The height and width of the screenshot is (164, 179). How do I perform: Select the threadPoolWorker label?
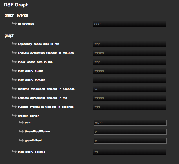[x=37, y=132]
